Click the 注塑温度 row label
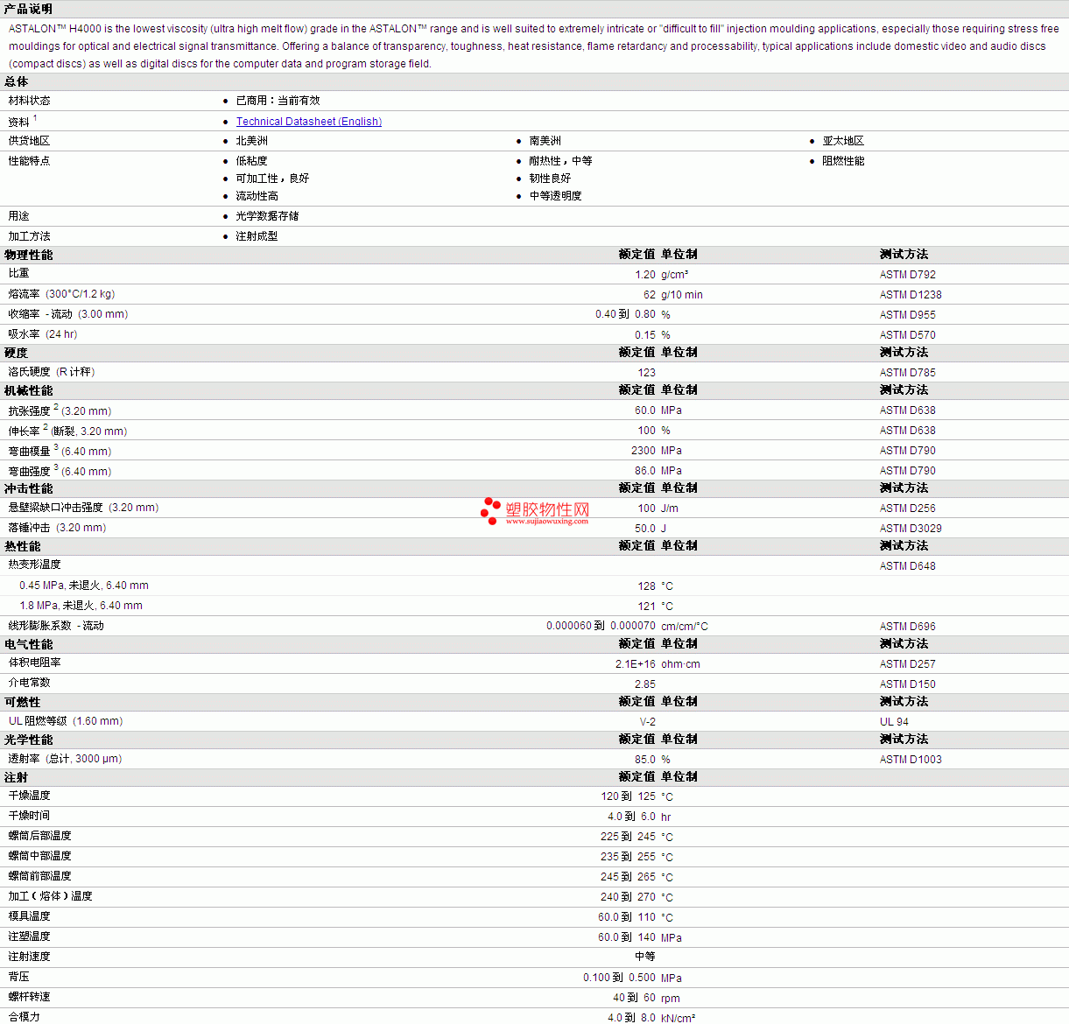 coord(29,936)
